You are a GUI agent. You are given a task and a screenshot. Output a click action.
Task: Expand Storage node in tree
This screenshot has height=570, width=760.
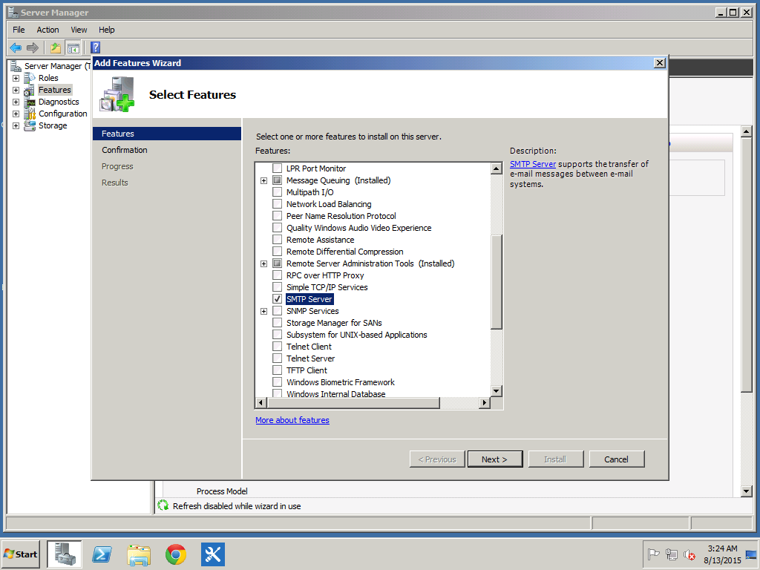coord(16,125)
